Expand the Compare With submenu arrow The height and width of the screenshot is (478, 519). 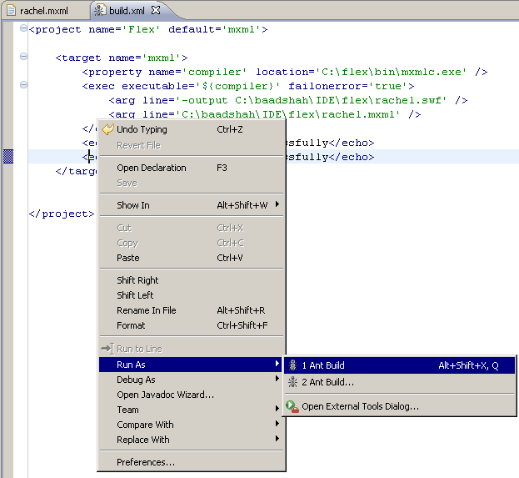tap(277, 424)
